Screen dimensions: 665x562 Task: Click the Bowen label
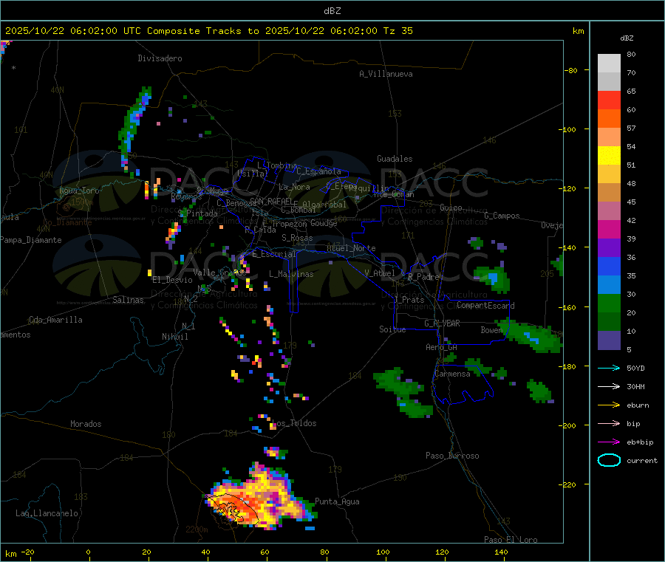(492, 329)
